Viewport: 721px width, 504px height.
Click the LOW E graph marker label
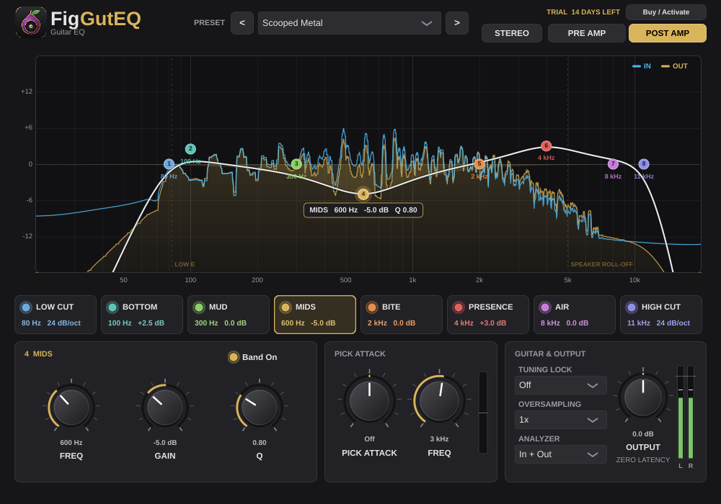[x=185, y=264]
